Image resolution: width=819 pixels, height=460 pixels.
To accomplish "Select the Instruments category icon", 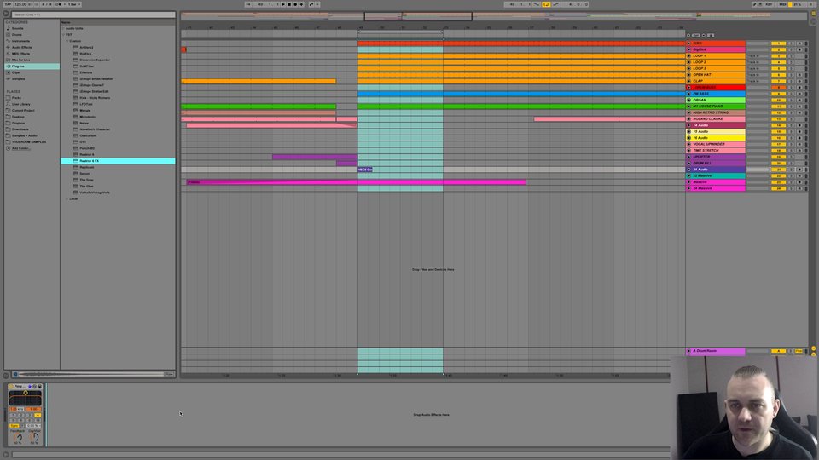I will 9,41.
